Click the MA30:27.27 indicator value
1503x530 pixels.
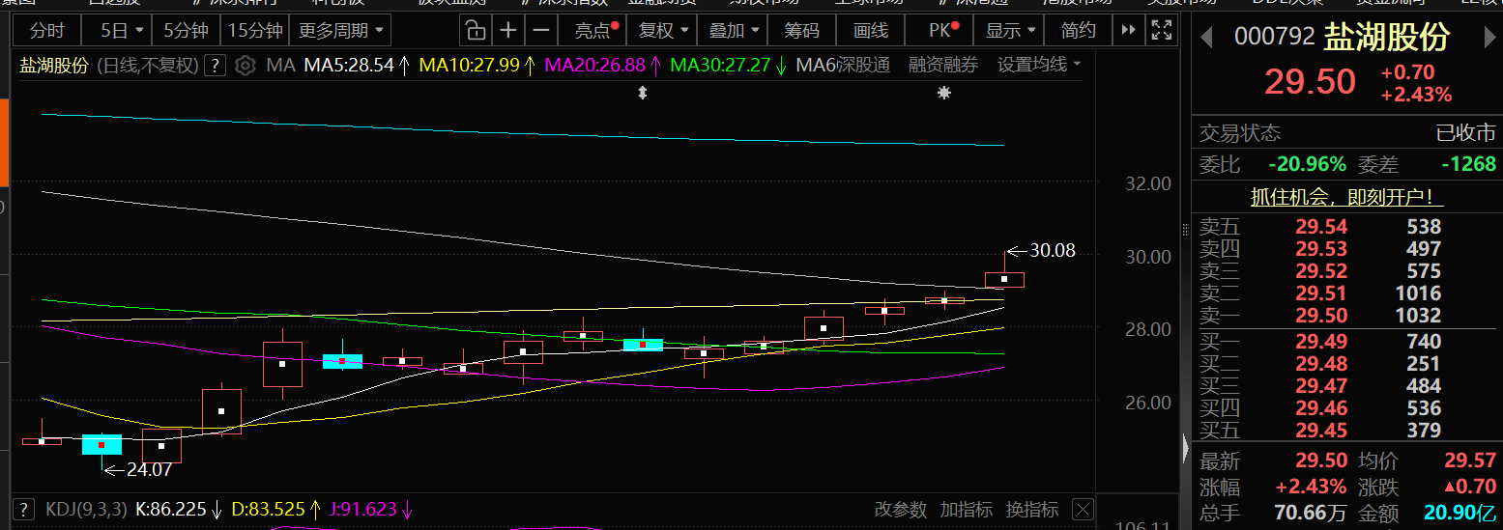(728, 66)
